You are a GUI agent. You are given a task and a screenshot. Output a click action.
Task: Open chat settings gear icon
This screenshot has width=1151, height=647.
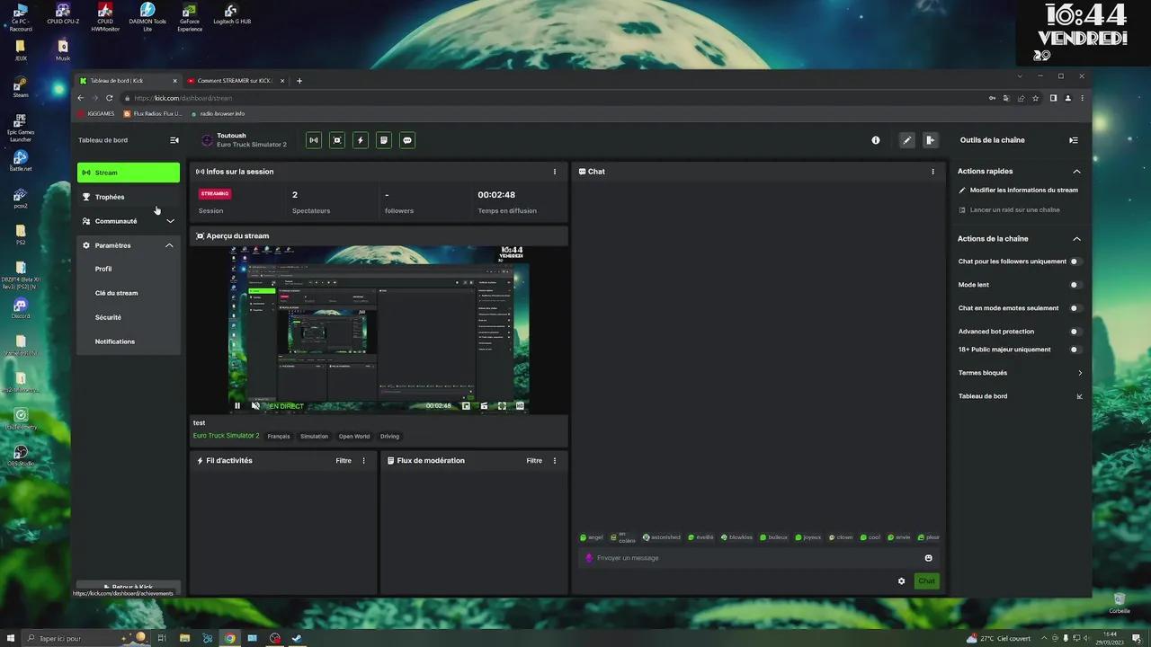902,581
